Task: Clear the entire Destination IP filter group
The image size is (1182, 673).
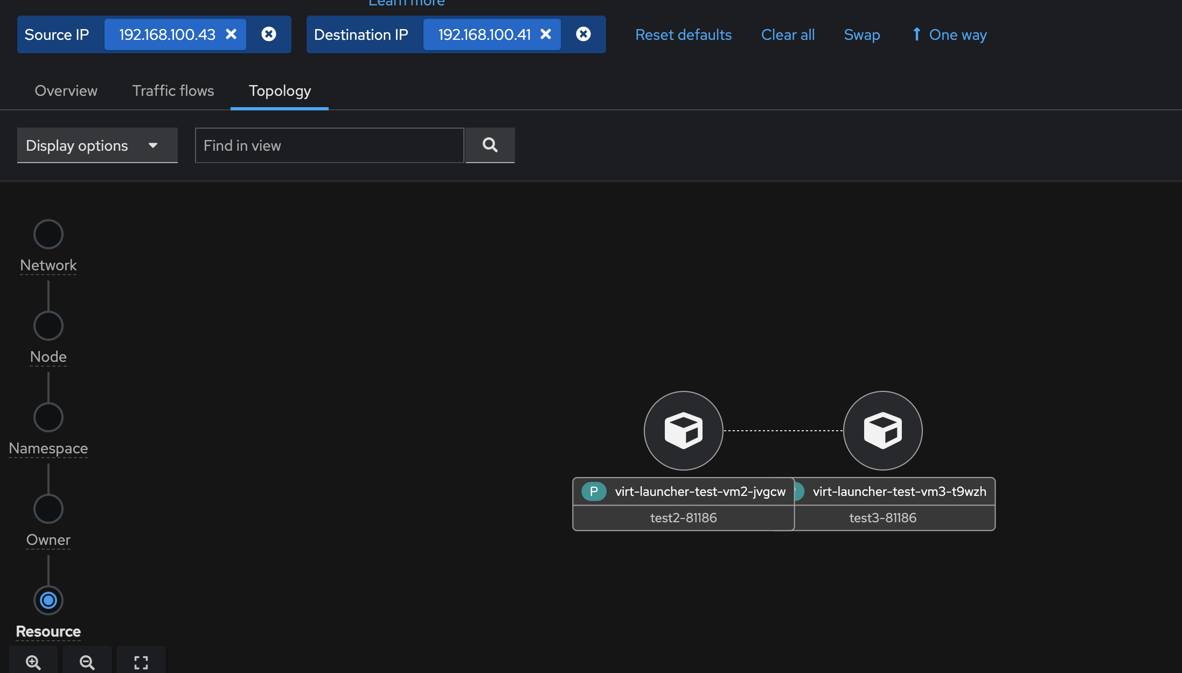Action: click(583, 34)
